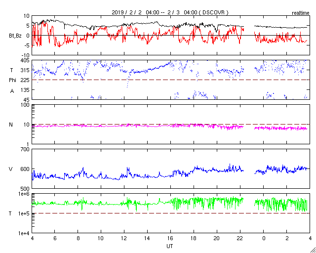Click the 'UT' x-axis label
This screenshot has height=253, width=316.
170,246
